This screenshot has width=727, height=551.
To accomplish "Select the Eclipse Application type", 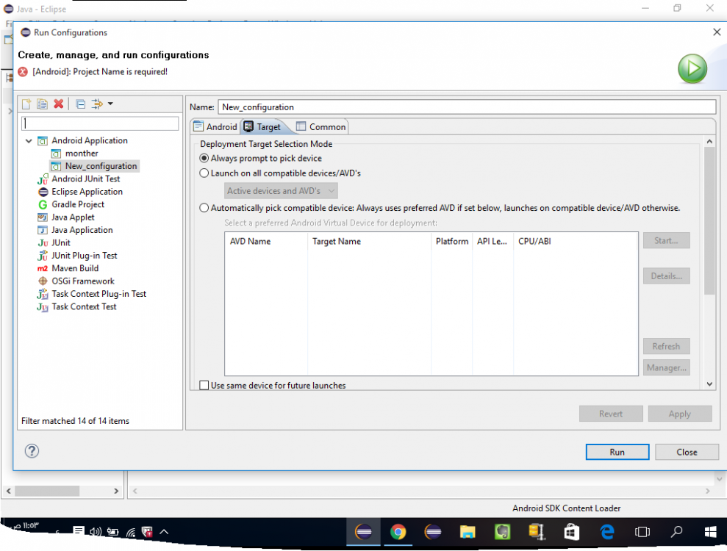I will (x=87, y=192).
